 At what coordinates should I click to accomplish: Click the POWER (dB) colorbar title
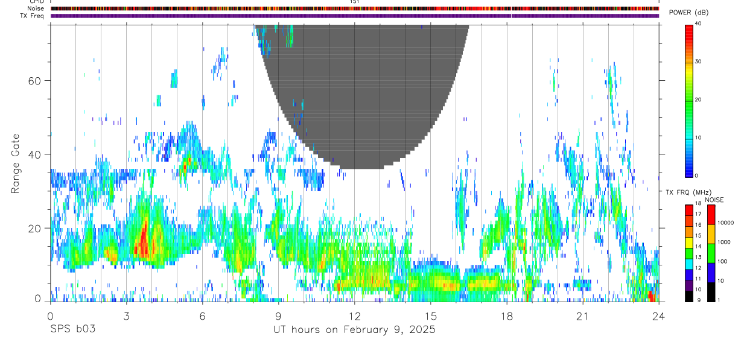coord(689,13)
